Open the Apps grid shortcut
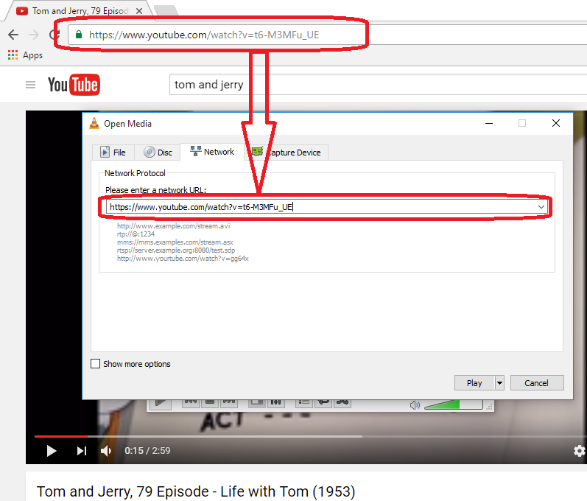 click(25, 55)
